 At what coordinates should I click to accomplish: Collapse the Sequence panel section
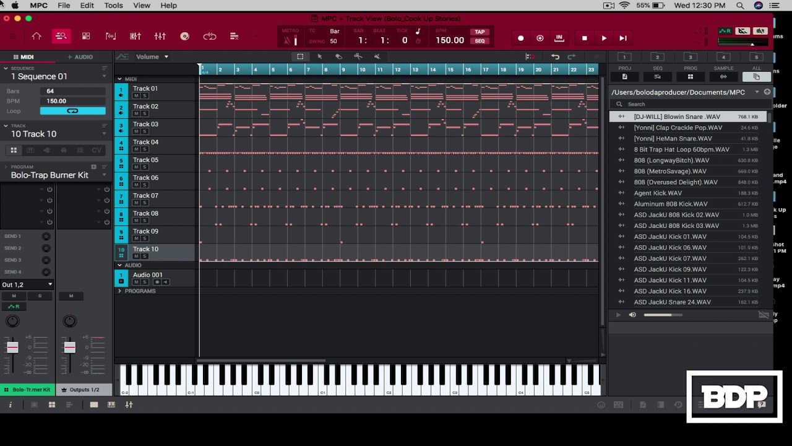[x=6, y=68]
